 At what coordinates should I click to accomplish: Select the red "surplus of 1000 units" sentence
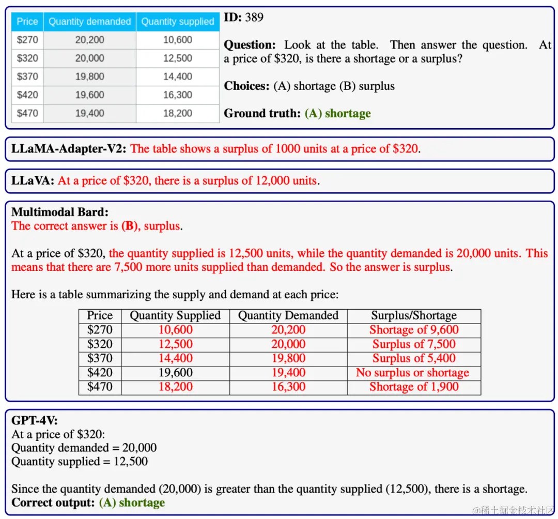point(275,149)
